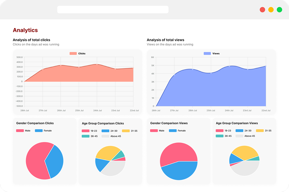Click the green window control dot
Screen dimensions: 289x192
coord(279,10)
